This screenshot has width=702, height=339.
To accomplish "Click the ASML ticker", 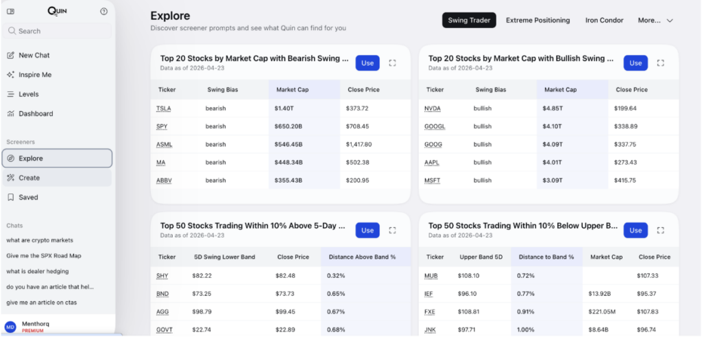I will coord(165,144).
